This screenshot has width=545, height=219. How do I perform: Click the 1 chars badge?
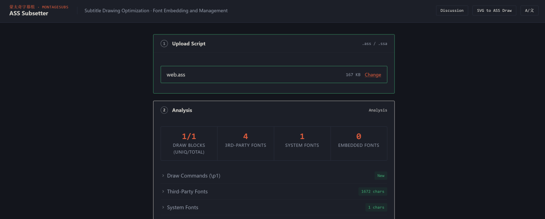[376, 208]
